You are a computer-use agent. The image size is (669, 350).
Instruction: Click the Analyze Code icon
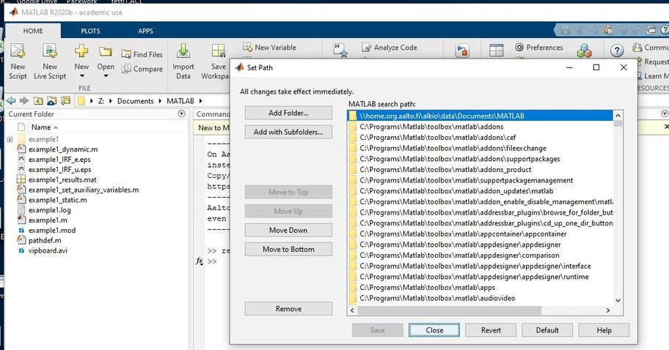point(366,48)
